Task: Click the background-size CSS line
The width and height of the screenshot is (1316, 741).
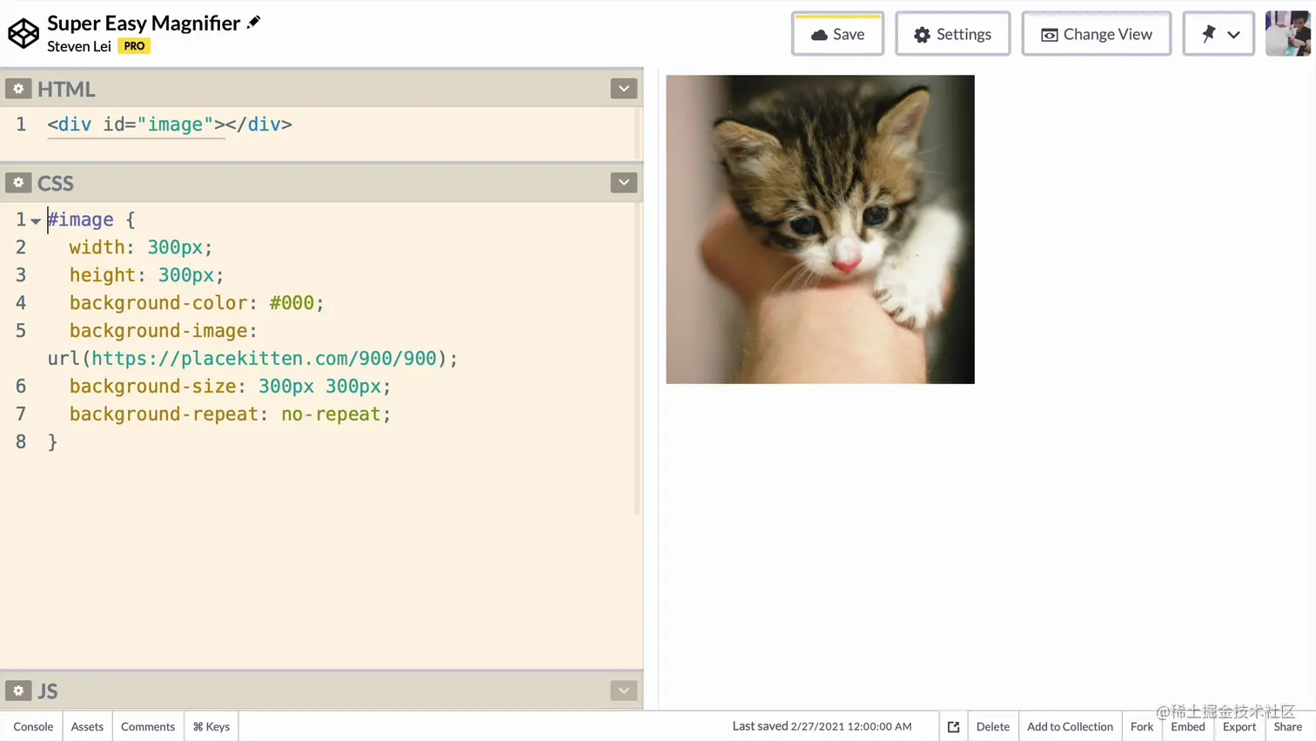Action: [x=230, y=387]
